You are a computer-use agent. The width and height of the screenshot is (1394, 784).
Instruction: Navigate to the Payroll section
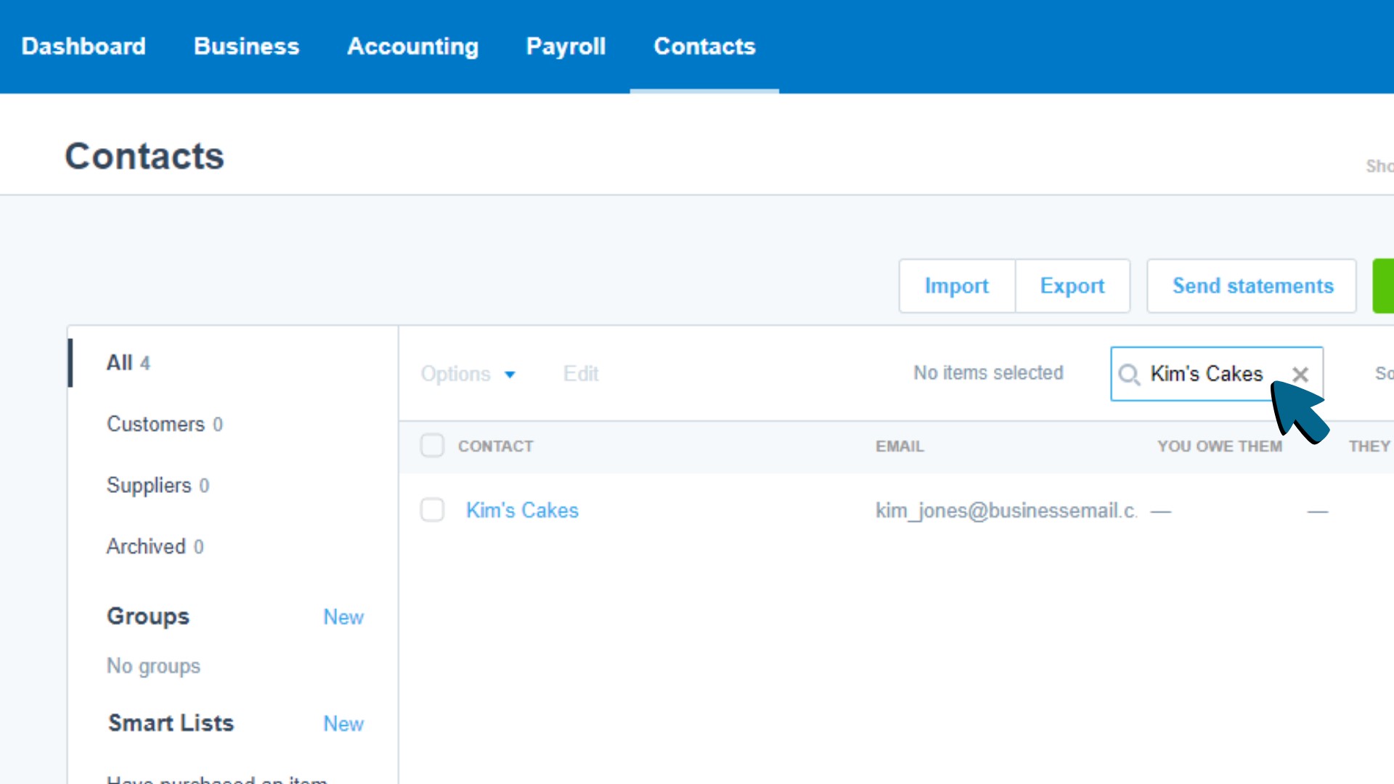click(x=566, y=46)
